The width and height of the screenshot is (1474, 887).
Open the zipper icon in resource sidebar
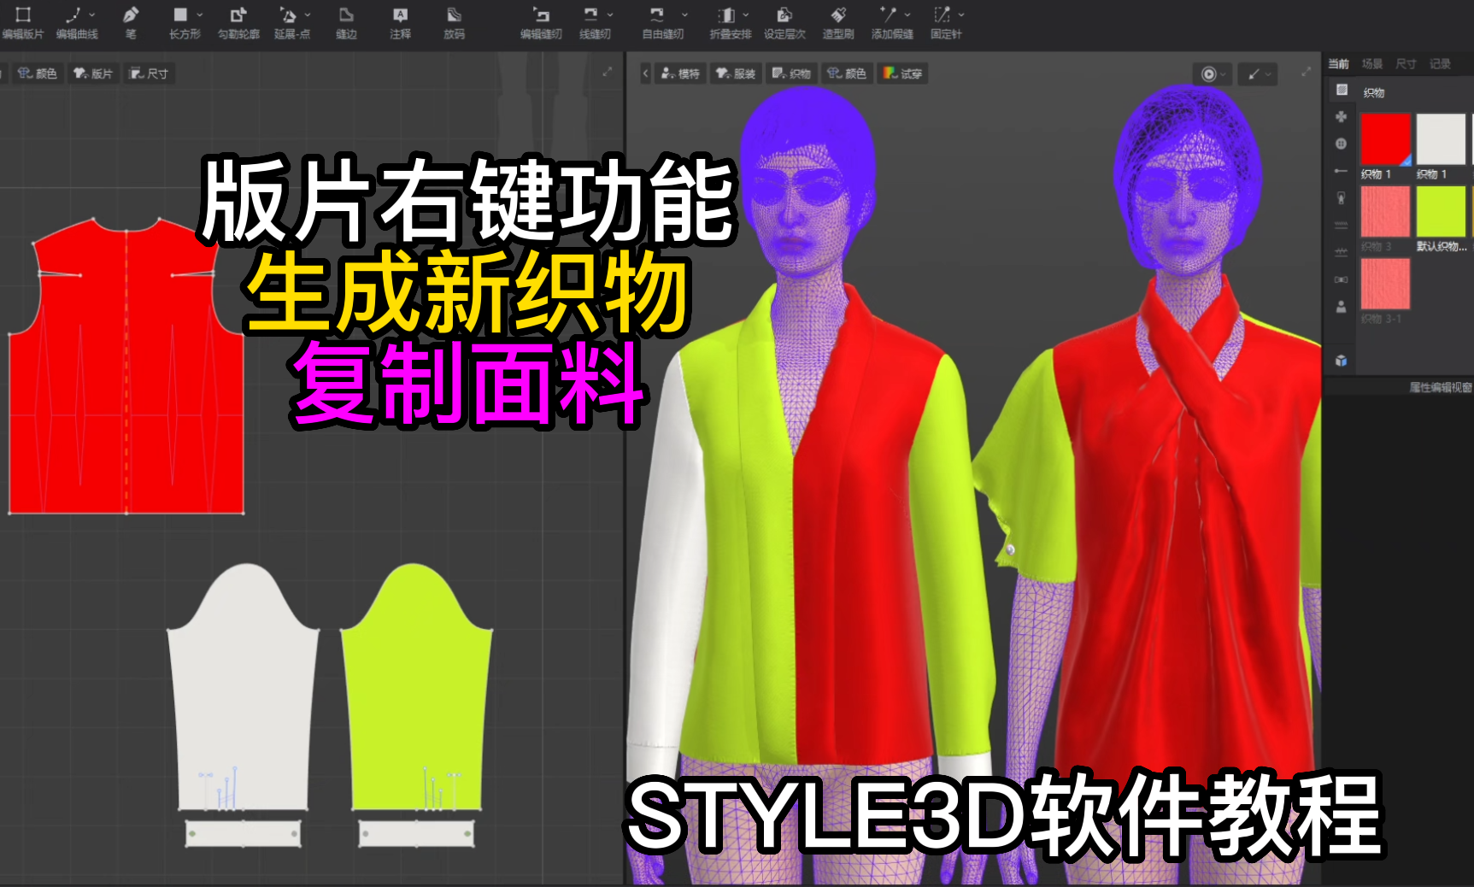[x=1341, y=197]
